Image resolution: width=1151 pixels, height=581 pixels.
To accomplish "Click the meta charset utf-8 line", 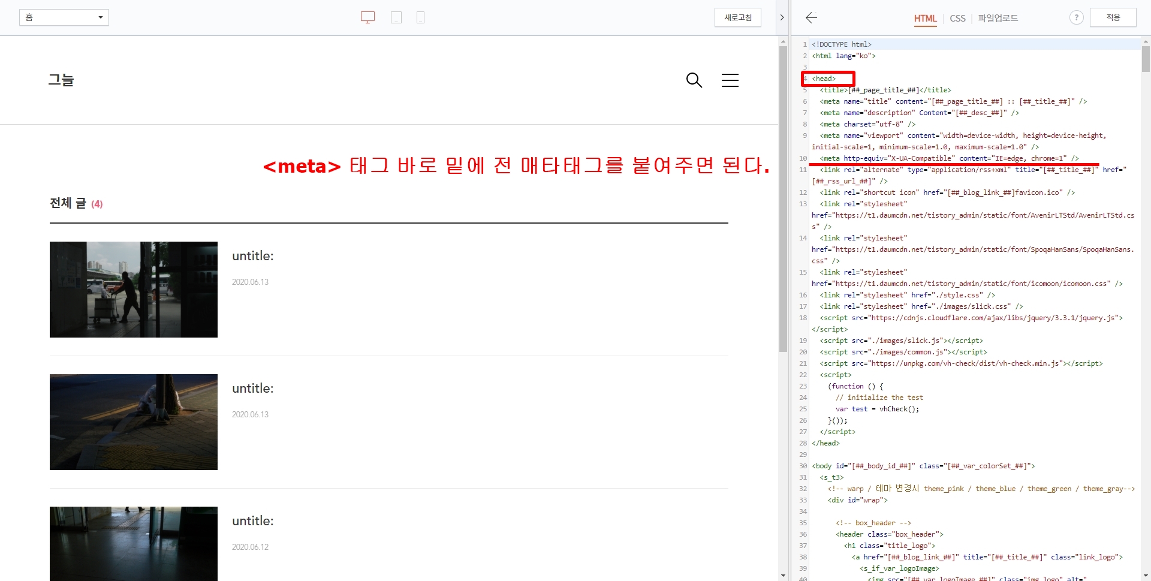I will pos(867,124).
